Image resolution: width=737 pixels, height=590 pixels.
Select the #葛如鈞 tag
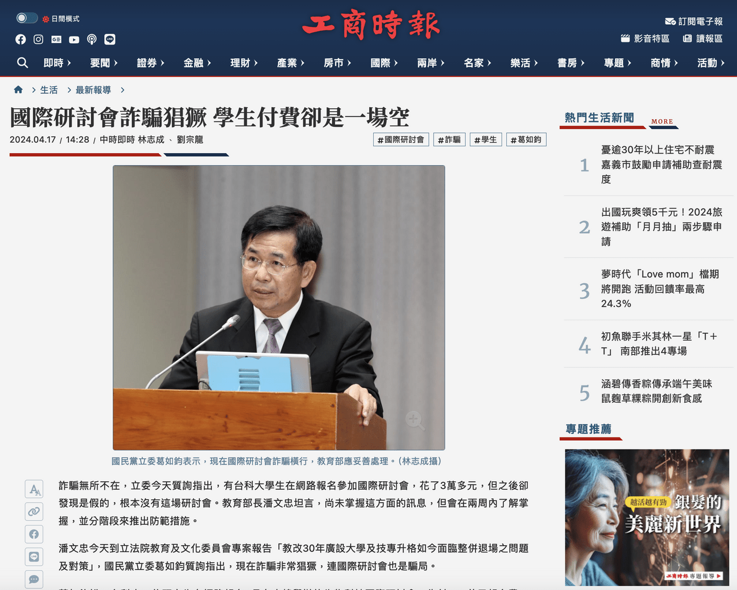click(x=526, y=139)
